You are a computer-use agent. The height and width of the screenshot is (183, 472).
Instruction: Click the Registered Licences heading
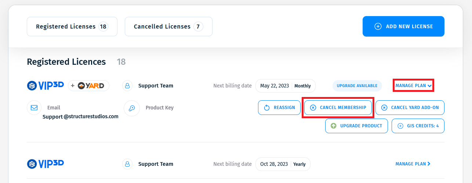[66, 62]
